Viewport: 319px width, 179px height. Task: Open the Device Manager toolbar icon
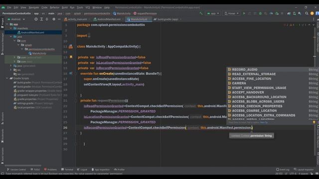294,13
